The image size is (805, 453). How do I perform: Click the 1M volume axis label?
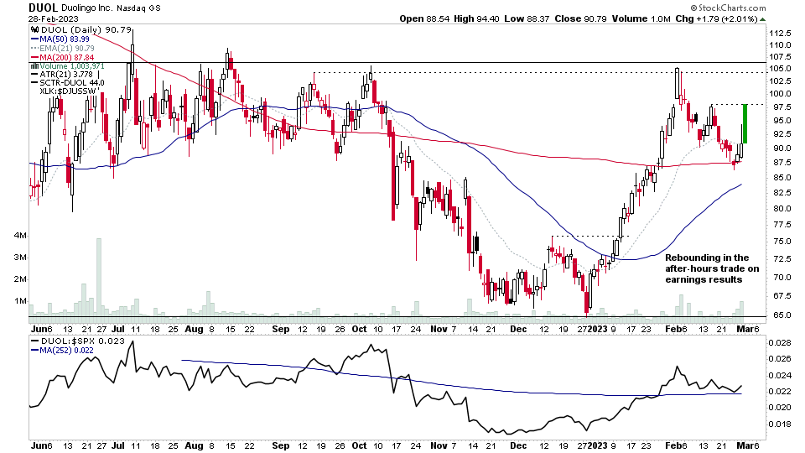tap(20, 301)
